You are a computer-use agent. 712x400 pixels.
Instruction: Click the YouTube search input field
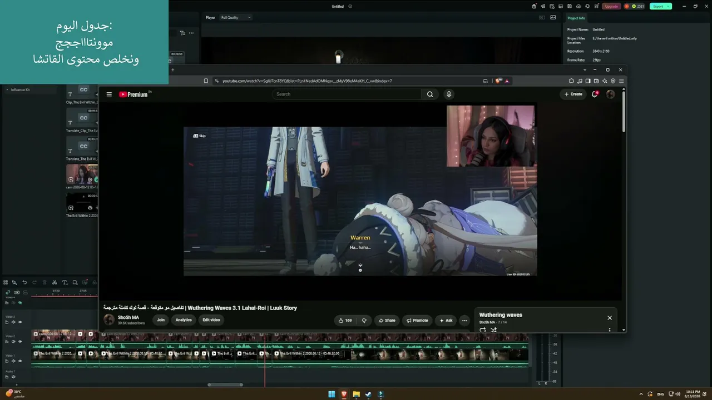click(x=347, y=94)
